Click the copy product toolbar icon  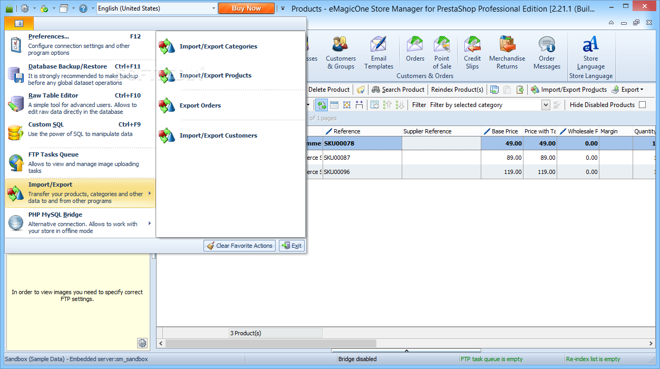click(494, 90)
